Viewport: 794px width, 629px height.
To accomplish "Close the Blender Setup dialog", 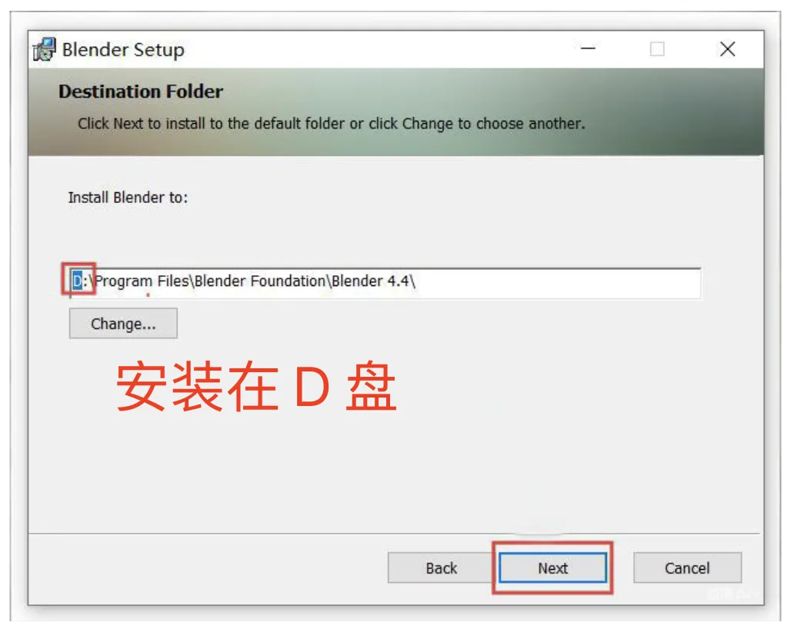I will (x=727, y=49).
